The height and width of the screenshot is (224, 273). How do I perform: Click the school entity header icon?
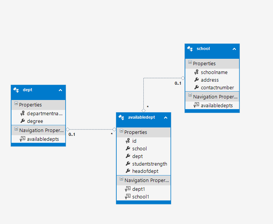[190, 49]
